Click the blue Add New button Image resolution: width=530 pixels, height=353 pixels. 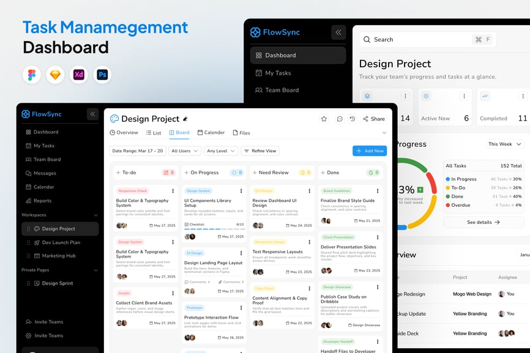(x=369, y=150)
